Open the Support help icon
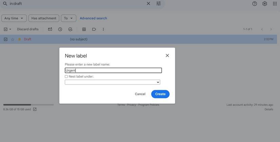Viewport: 280px width, 142px height. tap(255, 4)
